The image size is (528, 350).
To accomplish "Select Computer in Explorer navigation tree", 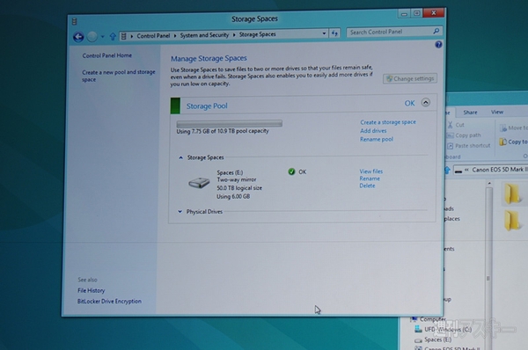I will [x=429, y=318].
